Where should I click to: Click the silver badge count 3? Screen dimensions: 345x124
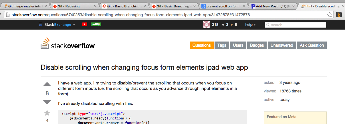pyautogui.click(x=227, y=25)
